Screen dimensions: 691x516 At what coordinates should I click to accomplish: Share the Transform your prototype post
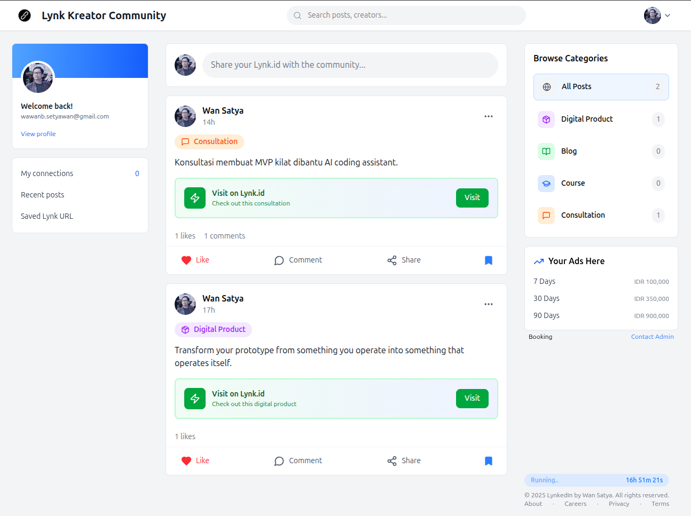point(404,461)
